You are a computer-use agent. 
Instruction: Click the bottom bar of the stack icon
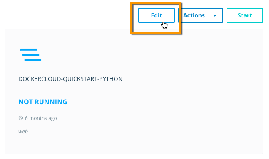[33, 60]
